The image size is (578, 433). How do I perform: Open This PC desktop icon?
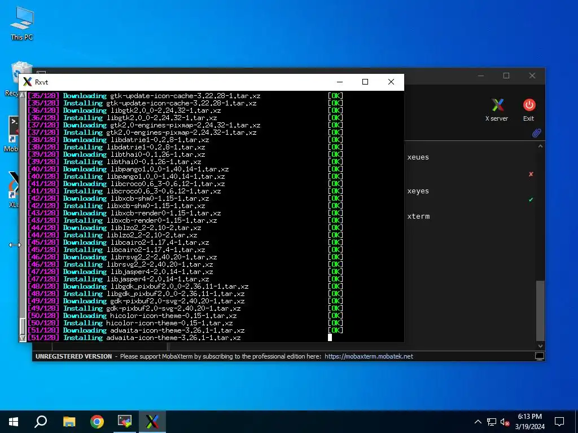click(x=22, y=23)
